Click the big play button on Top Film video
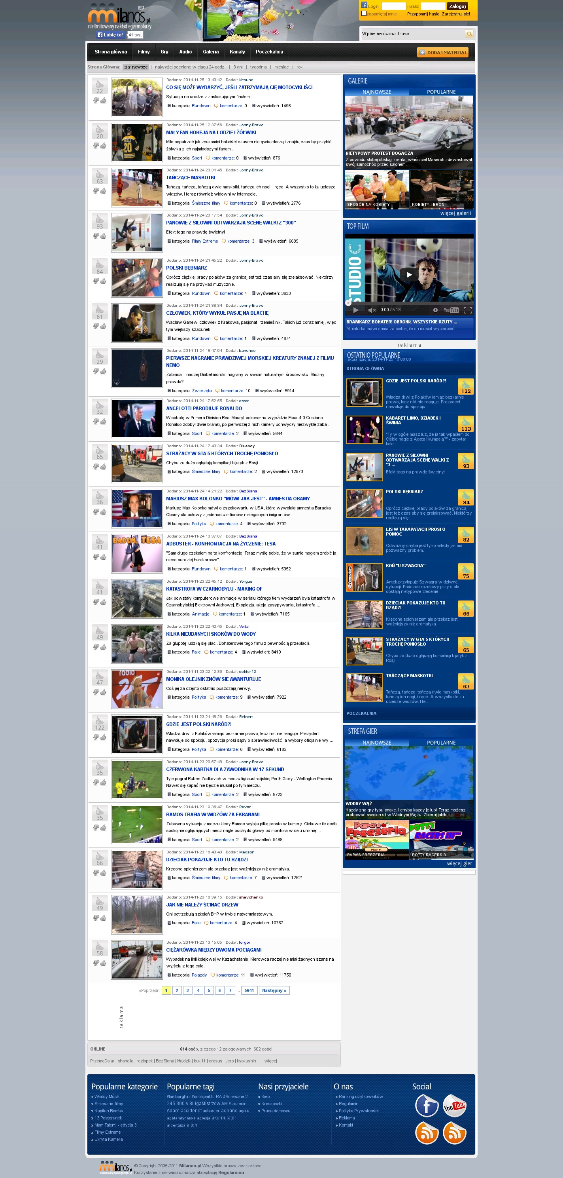Screen dimensions: 563x1178 click(x=409, y=274)
